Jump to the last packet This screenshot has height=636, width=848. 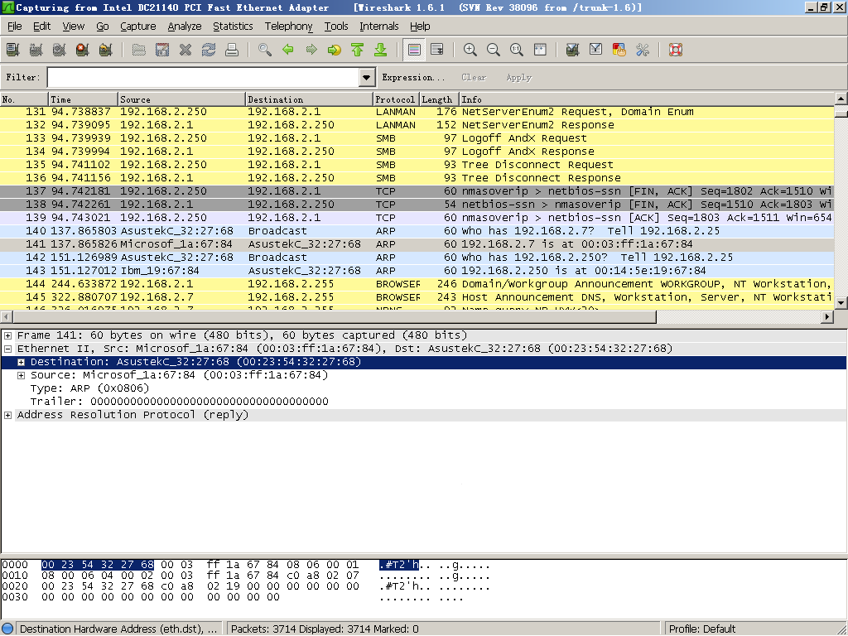click(381, 50)
